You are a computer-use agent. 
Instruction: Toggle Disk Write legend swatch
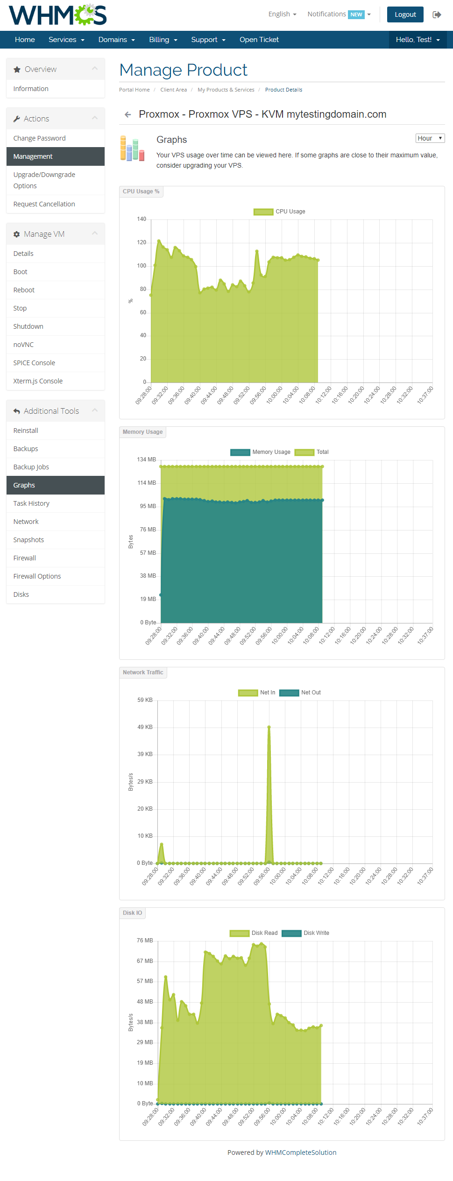(291, 933)
